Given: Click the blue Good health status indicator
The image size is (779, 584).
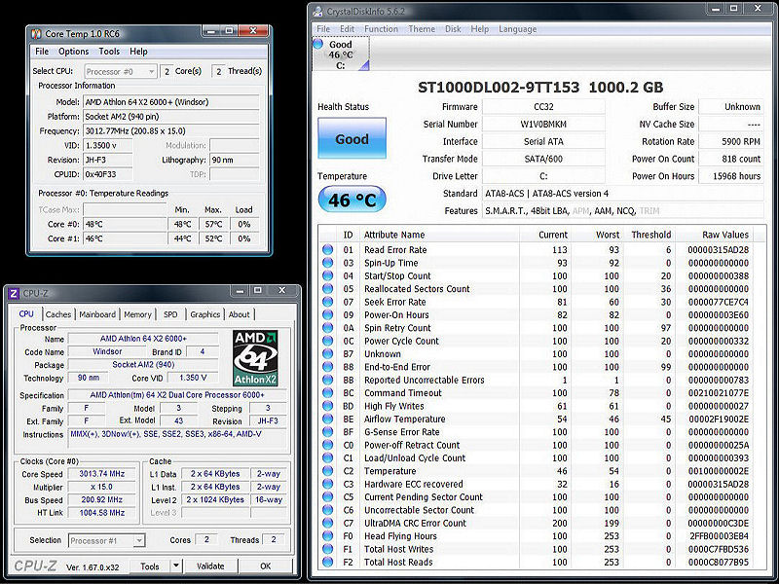Looking at the screenshot, I should (352, 138).
